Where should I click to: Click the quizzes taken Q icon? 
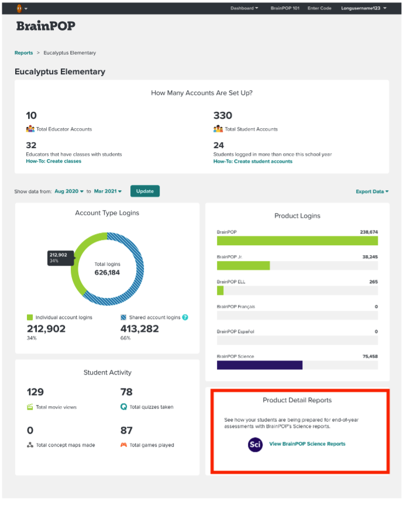coord(123,407)
